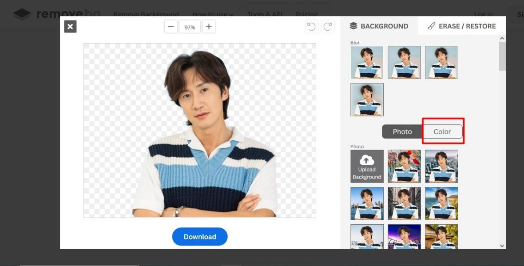Click the scrollbar down arrow
The width and height of the screenshot is (524, 266).
point(502,246)
